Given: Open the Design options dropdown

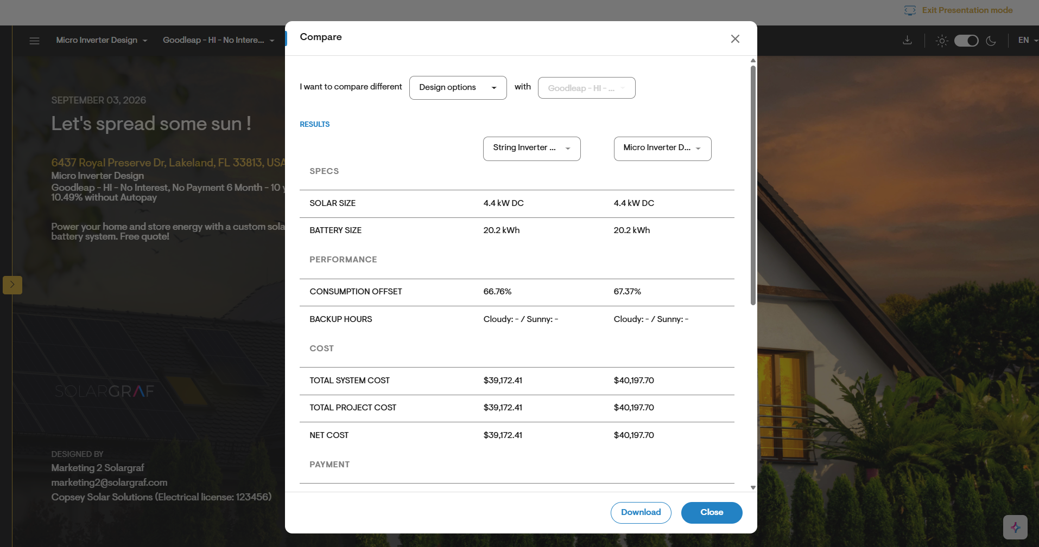Looking at the screenshot, I should tap(458, 87).
